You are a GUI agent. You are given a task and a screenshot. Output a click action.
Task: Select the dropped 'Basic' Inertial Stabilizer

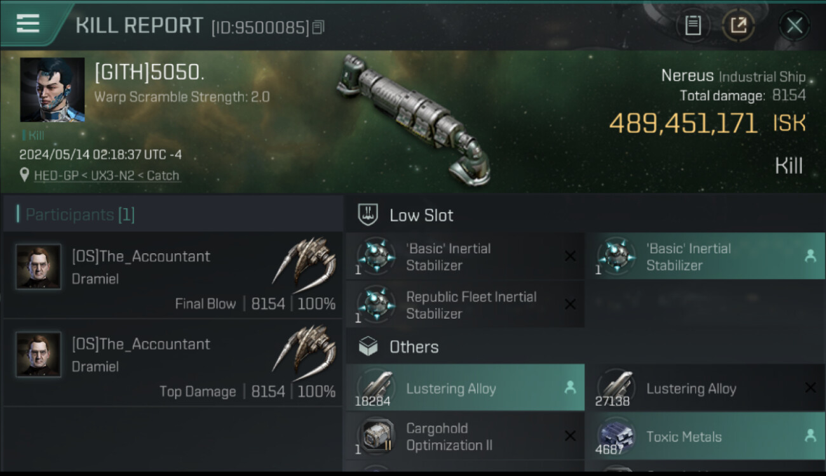pyautogui.click(x=705, y=256)
